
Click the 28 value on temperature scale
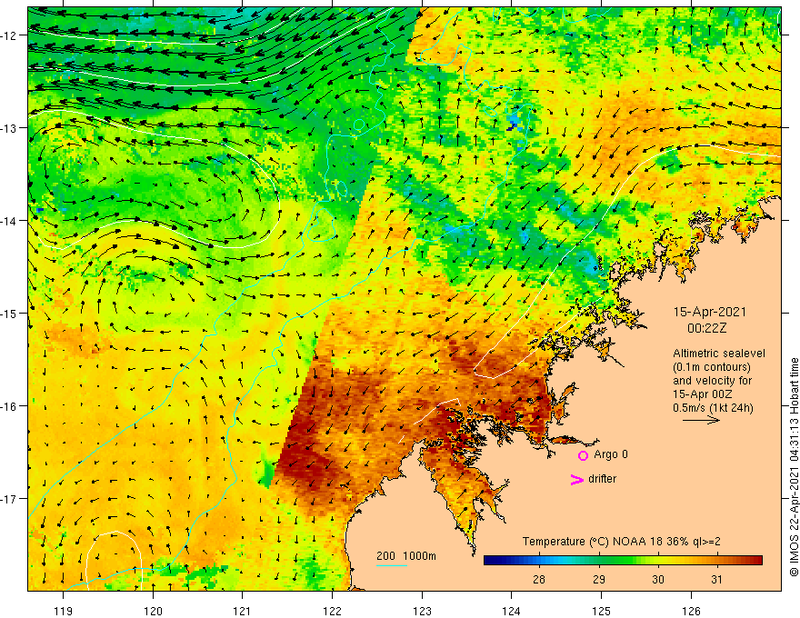pyautogui.click(x=539, y=579)
